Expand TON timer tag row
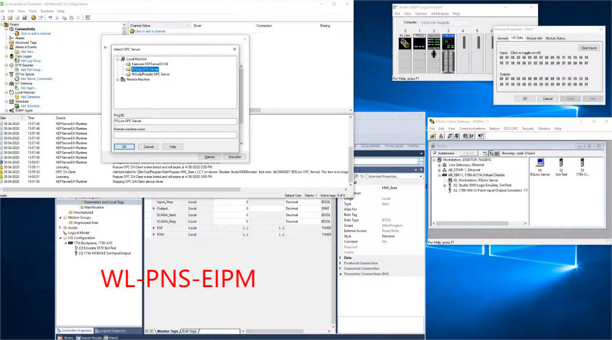Image resolution: width=612 pixels, height=340 pixels. point(154,235)
